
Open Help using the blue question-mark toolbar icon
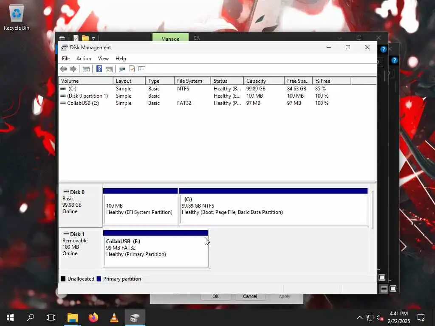pos(99,69)
